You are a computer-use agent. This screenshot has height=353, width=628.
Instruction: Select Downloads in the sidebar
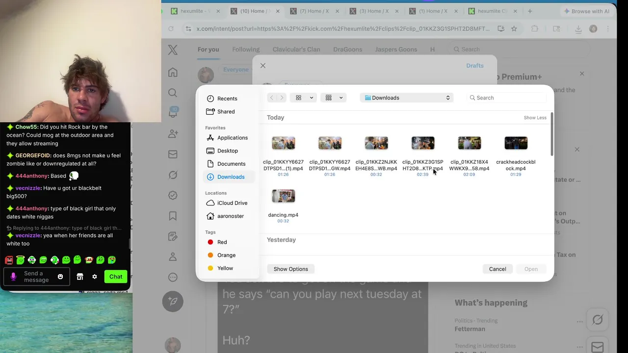click(229, 177)
